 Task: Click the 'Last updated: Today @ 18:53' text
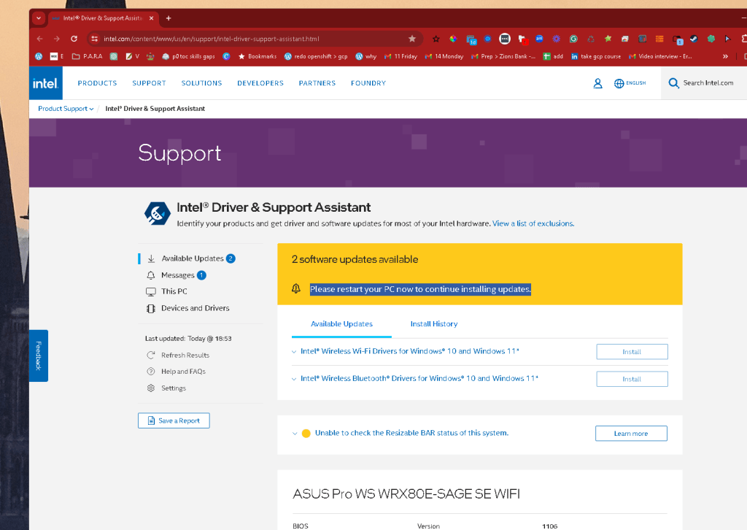[x=188, y=339]
